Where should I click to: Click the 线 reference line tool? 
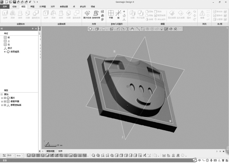pos(119,14)
